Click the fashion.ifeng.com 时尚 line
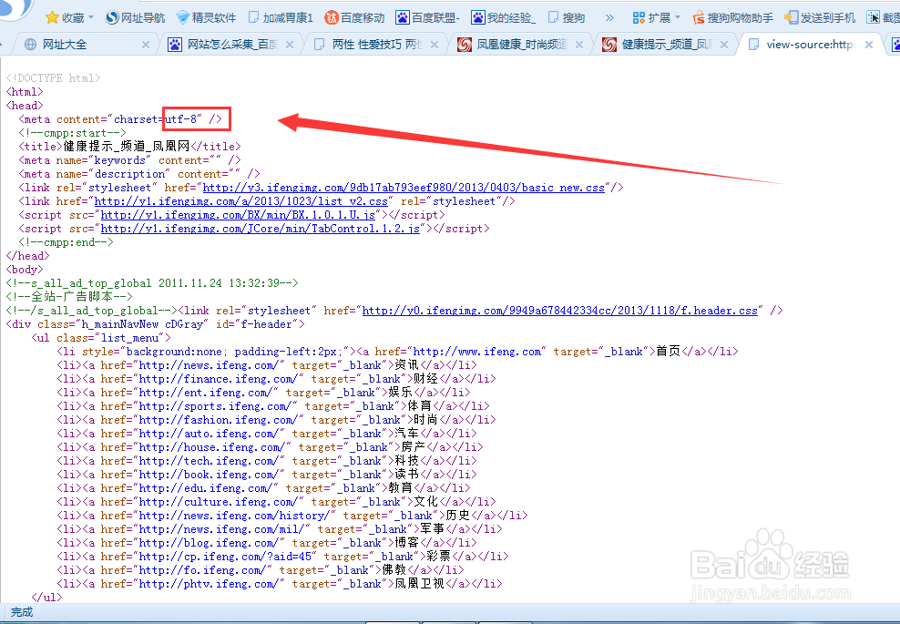900x624 pixels. (277, 420)
